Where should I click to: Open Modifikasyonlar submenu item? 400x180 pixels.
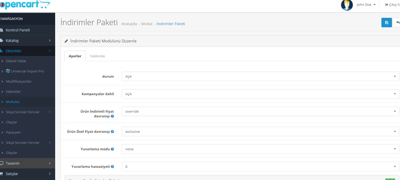pos(28,81)
